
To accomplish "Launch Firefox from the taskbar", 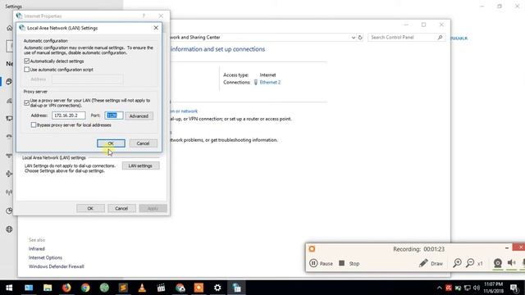I will pos(66,288).
